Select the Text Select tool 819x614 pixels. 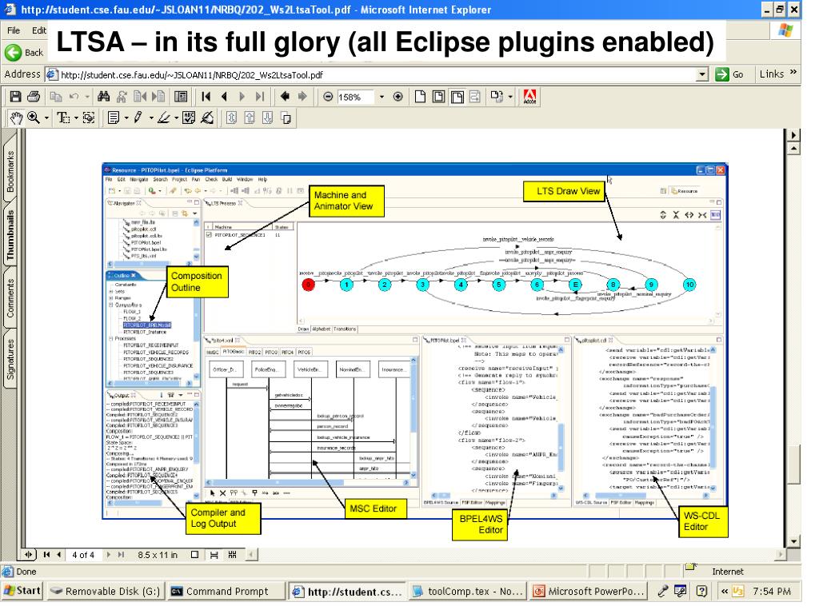coord(63,118)
